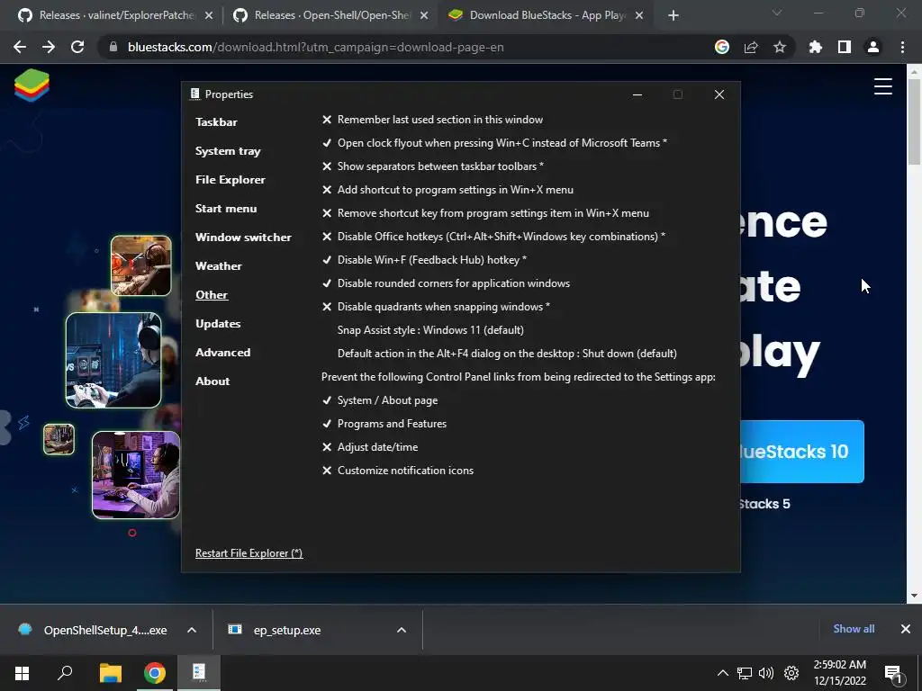922x691 pixels.
Task: Go back in Chrome
Action: click(20, 47)
